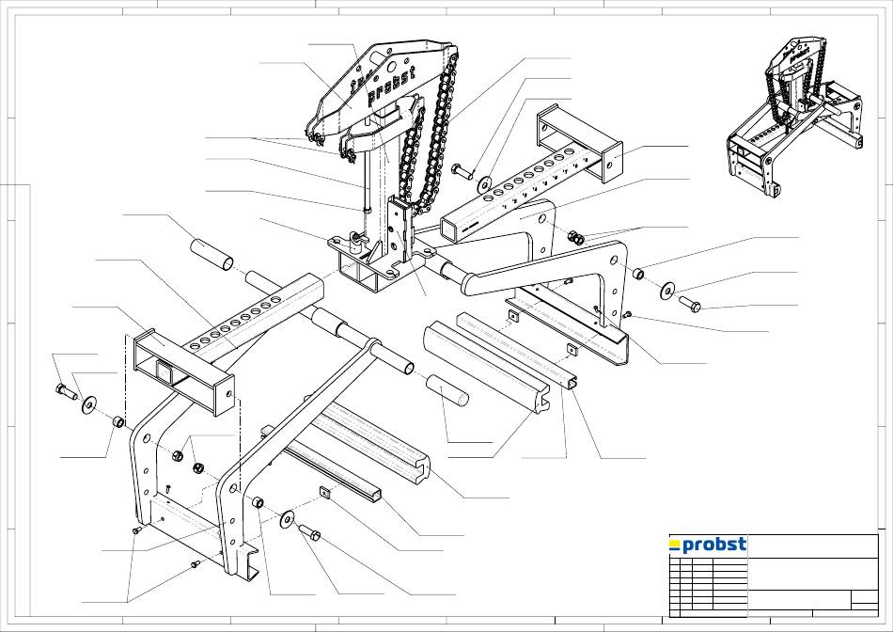The width and height of the screenshot is (893, 632).
Task: Select the small assembled-view drawing of the clamp
Action: (795, 118)
